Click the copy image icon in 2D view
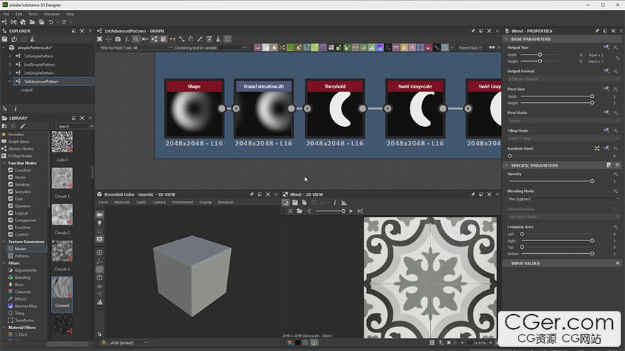The height and width of the screenshot is (351, 625). (304, 203)
